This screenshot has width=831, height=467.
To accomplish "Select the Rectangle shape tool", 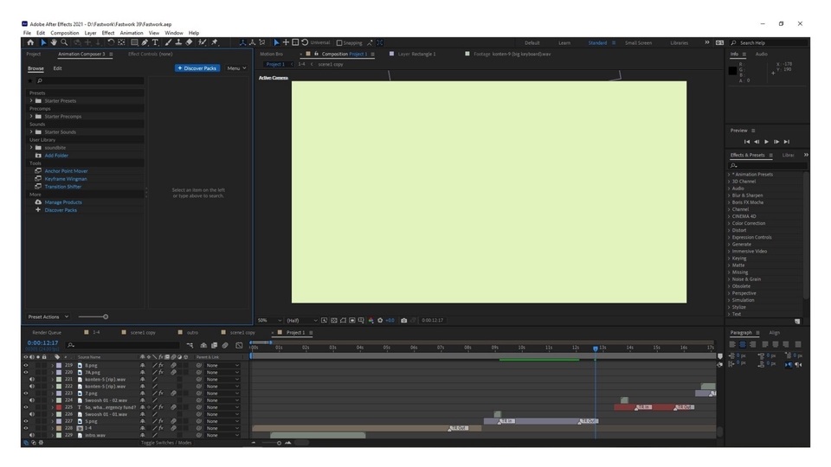I will 135,42.
